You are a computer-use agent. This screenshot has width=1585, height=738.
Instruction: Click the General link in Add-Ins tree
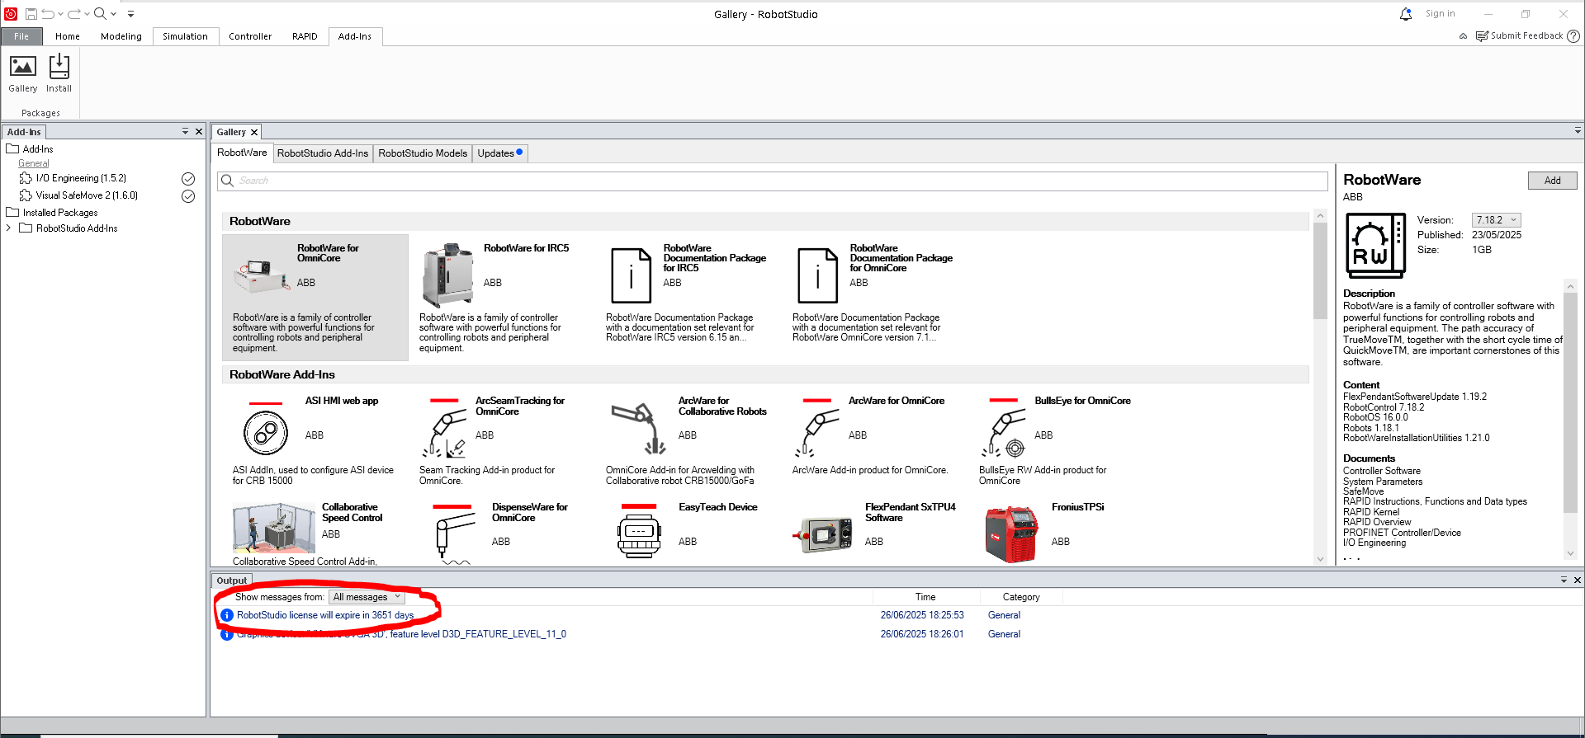click(x=34, y=163)
